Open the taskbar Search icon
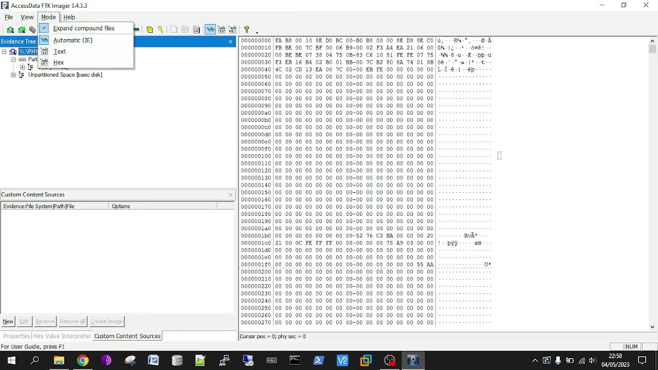 pyautogui.click(x=35, y=361)
